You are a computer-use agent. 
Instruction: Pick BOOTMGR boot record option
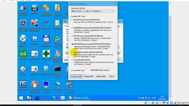click(72, 44)
